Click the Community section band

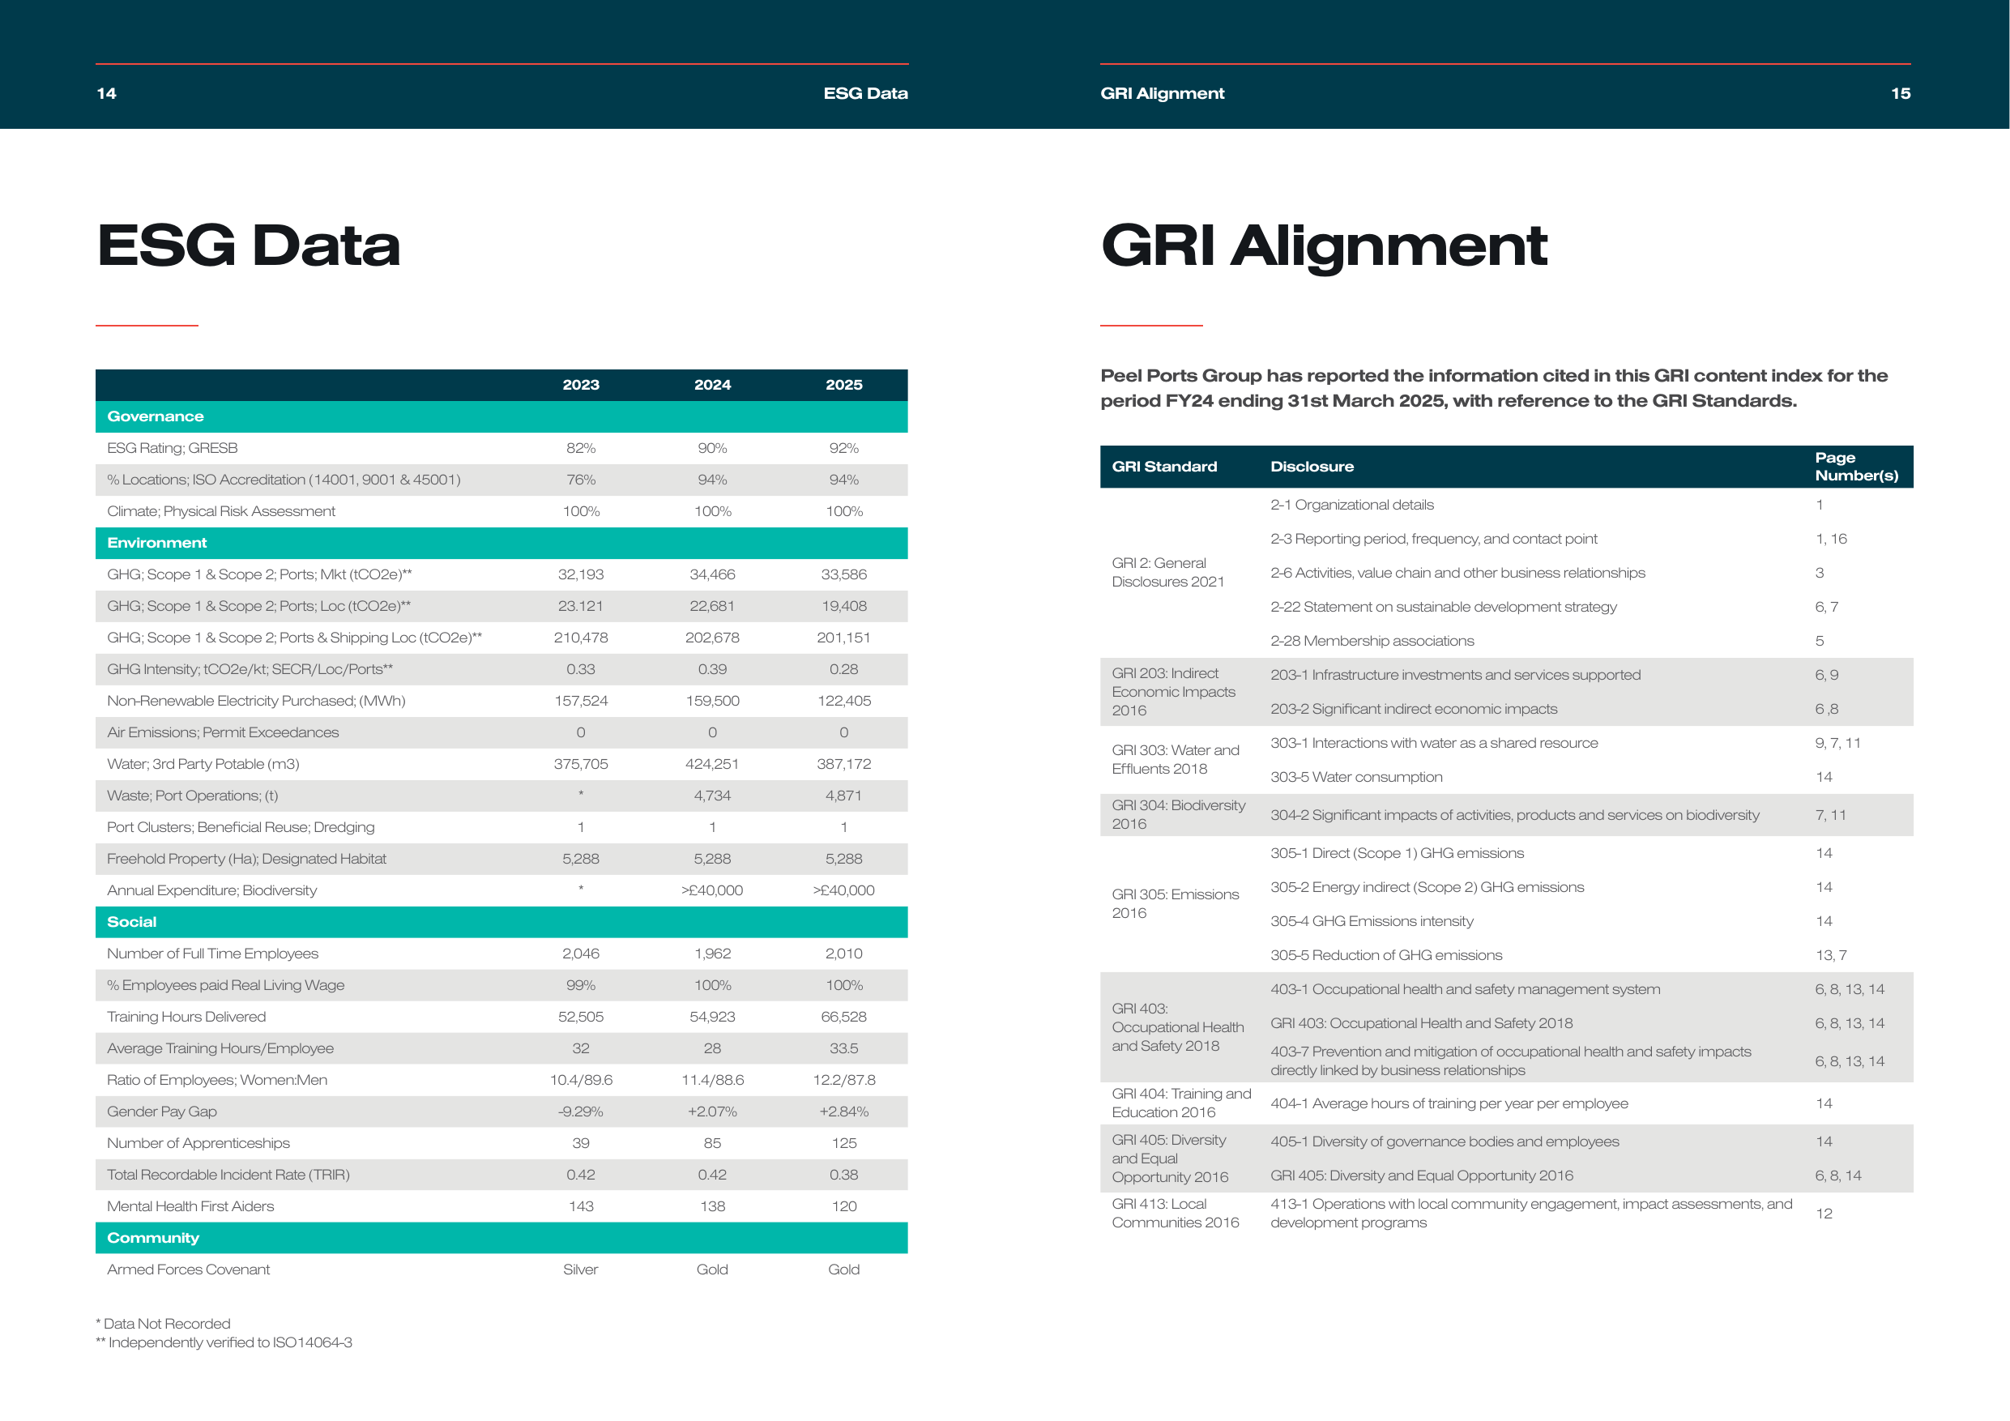click(x=501, y=1238)
